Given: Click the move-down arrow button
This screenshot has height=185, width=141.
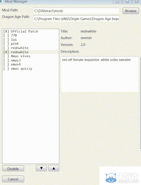Looking at the screenshot, I should (x=41, y=168).
